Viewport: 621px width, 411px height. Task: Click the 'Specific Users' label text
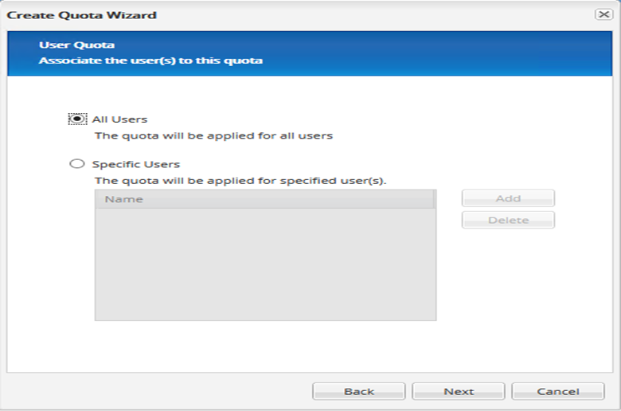[x=135, y=164]
